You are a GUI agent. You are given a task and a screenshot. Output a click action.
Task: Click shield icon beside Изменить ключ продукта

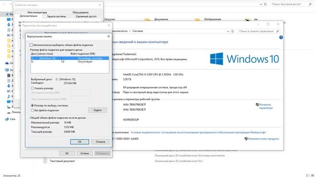tap(246, 139)
